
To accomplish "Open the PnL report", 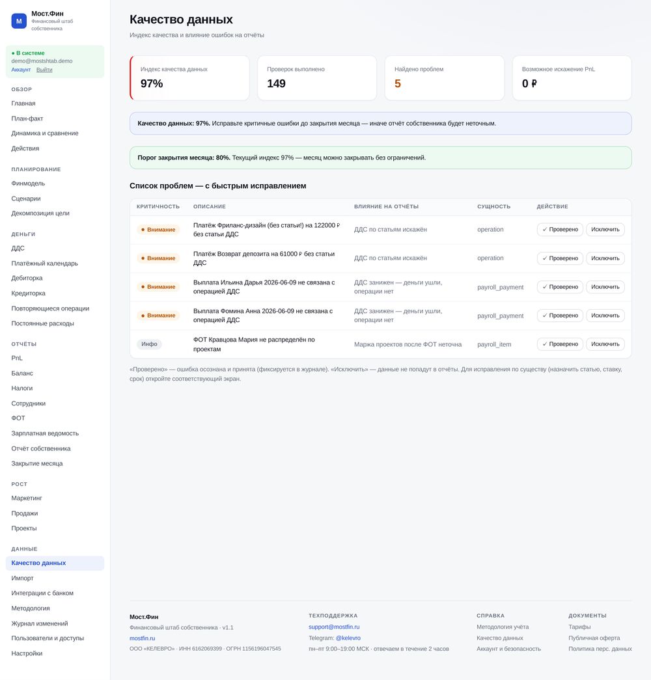I will click(17, 358).
